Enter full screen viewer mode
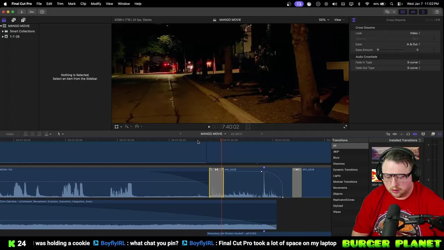The image size is (444, 250). pyautogui.click(x=345, y=127)
